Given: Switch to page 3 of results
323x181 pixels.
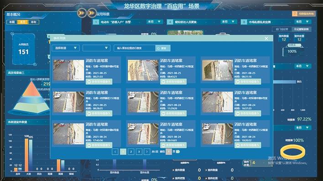Looking at the screenshot, I should click(x=139, y=151).
